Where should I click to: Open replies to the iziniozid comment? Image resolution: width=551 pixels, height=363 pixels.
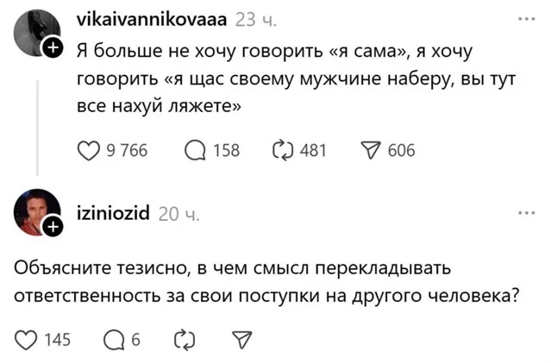(x=115, y=339)
